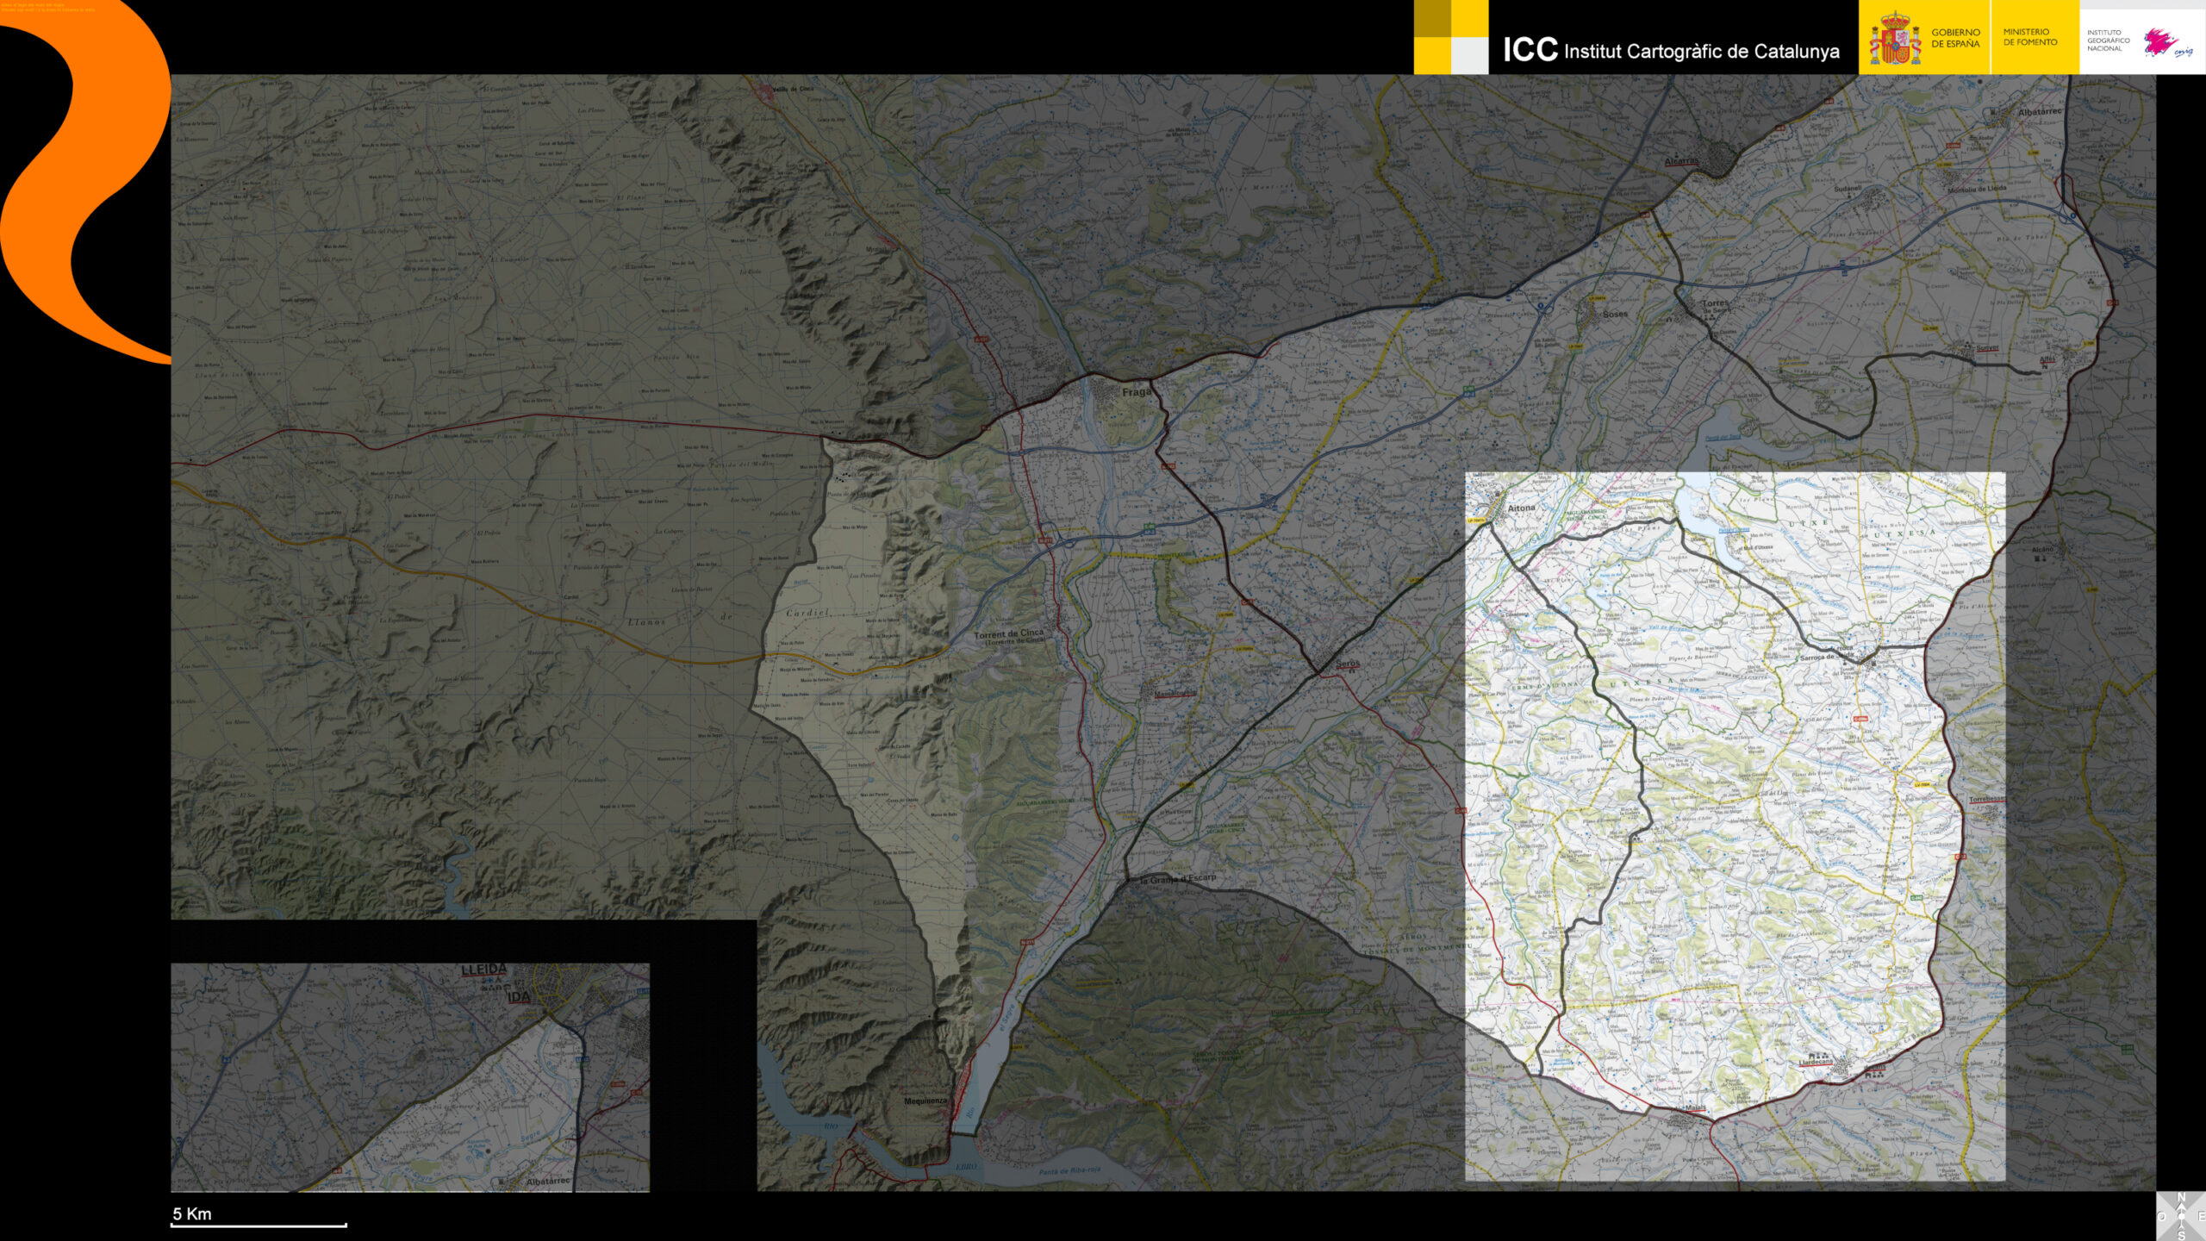
Task: Click the Ministerio de Fomento banner
Action: point(2029,37)
